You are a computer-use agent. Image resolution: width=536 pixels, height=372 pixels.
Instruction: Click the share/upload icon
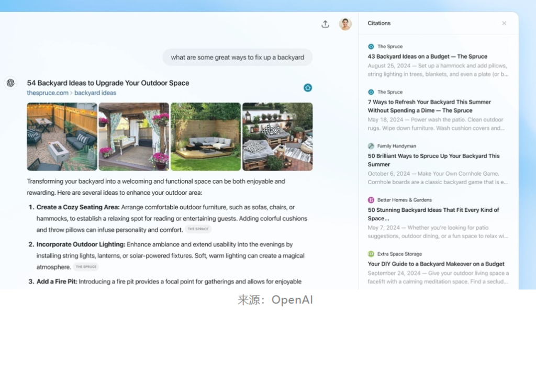(x=325, y=24)
